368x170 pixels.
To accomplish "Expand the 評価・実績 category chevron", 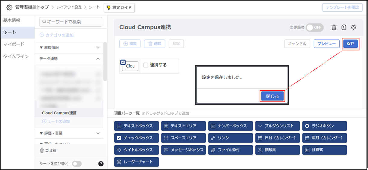I will [x=98, y=133].
